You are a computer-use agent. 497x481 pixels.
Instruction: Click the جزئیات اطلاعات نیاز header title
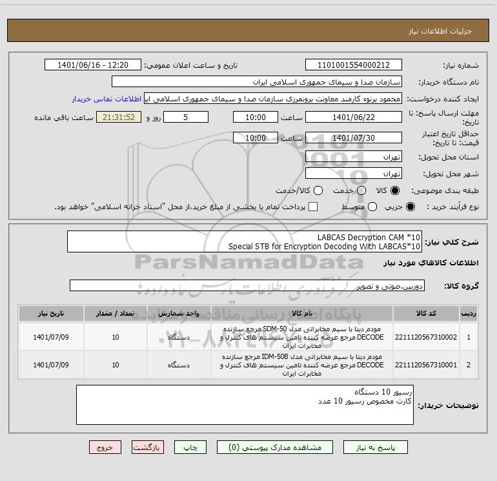[440, 31]
